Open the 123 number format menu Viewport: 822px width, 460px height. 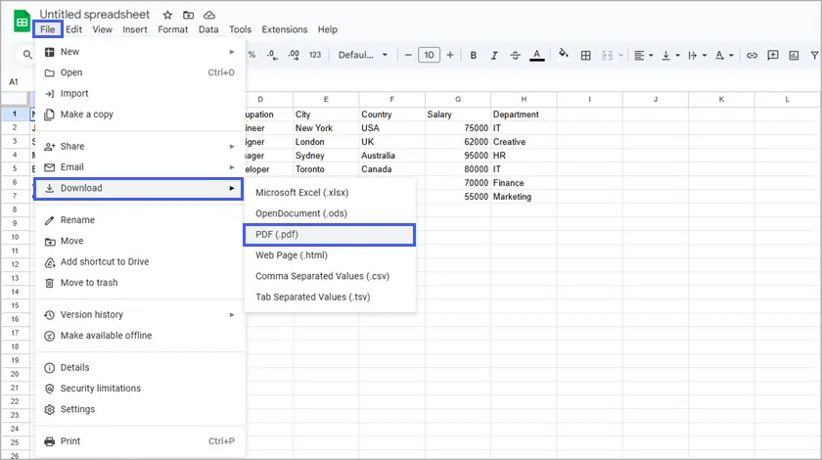point(314,55)
